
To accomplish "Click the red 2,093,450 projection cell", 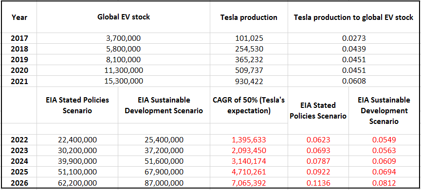I will pos(249,150).
